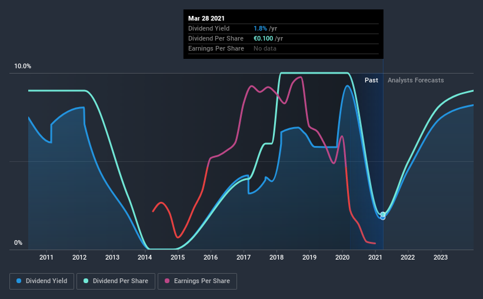Select the 2018 x-axis label
Screen dimensions: 483x299
coord(277,257)
